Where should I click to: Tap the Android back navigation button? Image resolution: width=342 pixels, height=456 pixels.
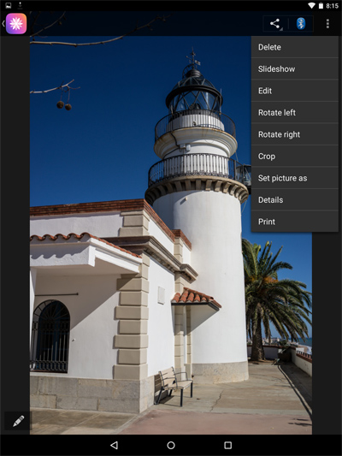click(x=114, y=445)
